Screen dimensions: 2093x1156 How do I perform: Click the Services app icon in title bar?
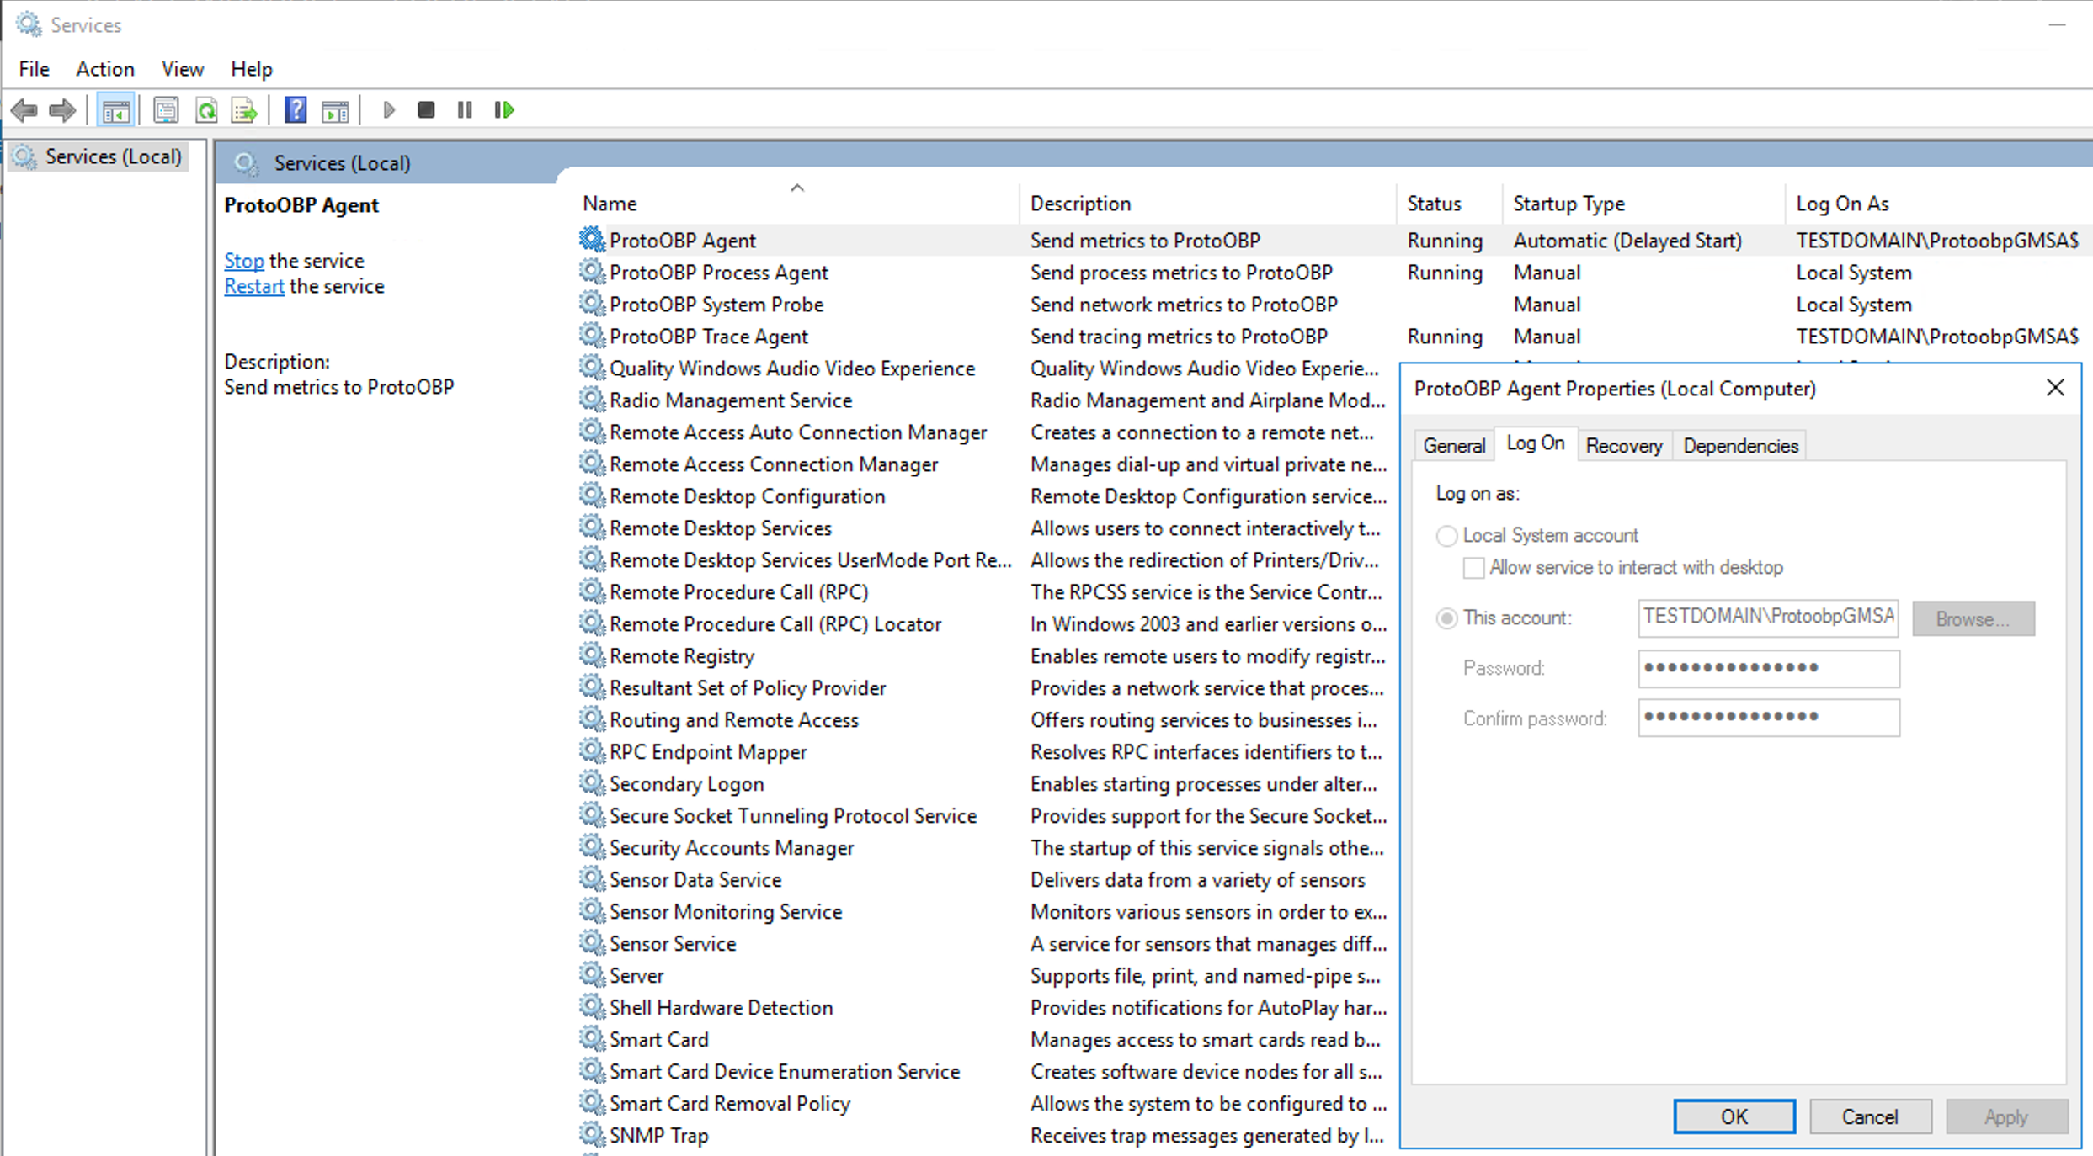point(29,24)
